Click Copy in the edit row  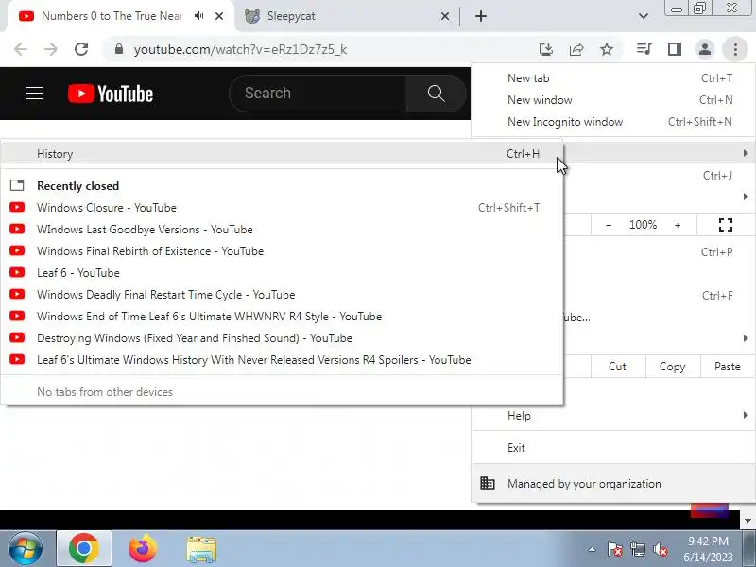tap(672, 367)
